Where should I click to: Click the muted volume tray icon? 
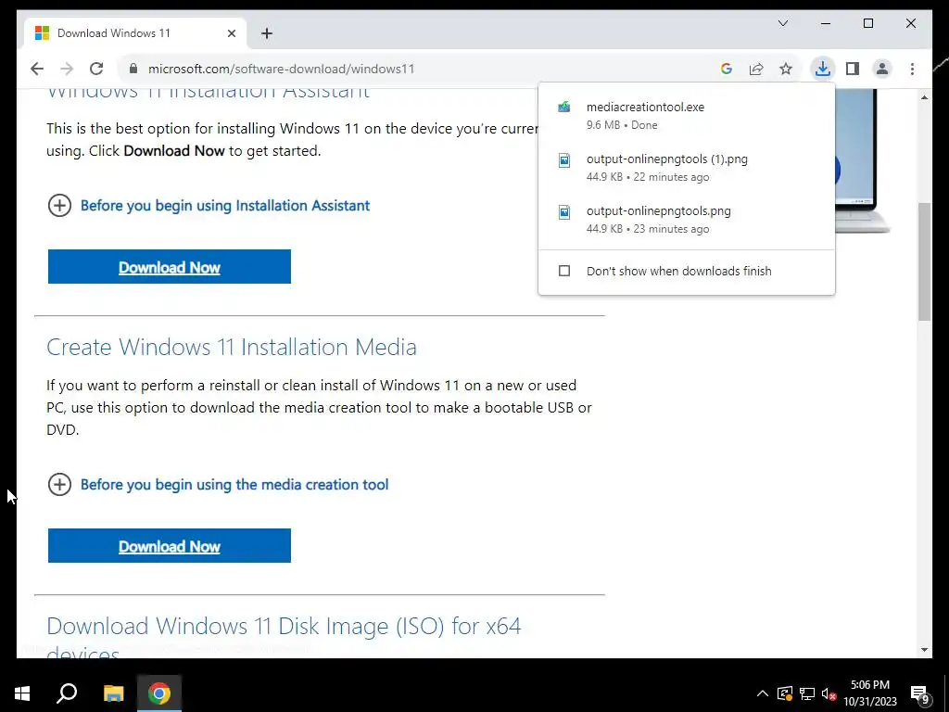click(829, 693)
